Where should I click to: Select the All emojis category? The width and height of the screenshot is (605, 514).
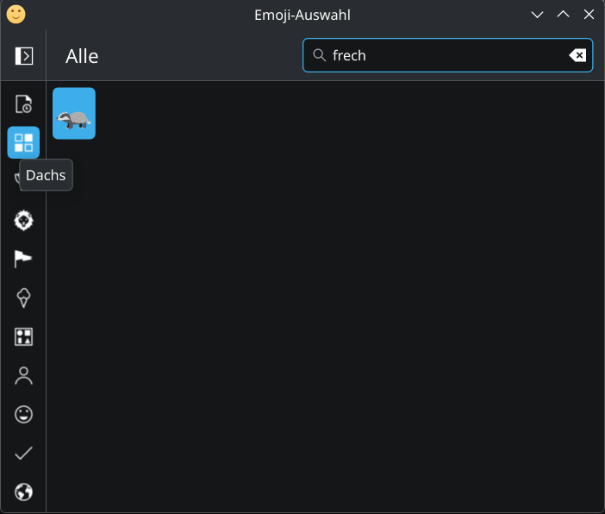click(x=24, y=142)
